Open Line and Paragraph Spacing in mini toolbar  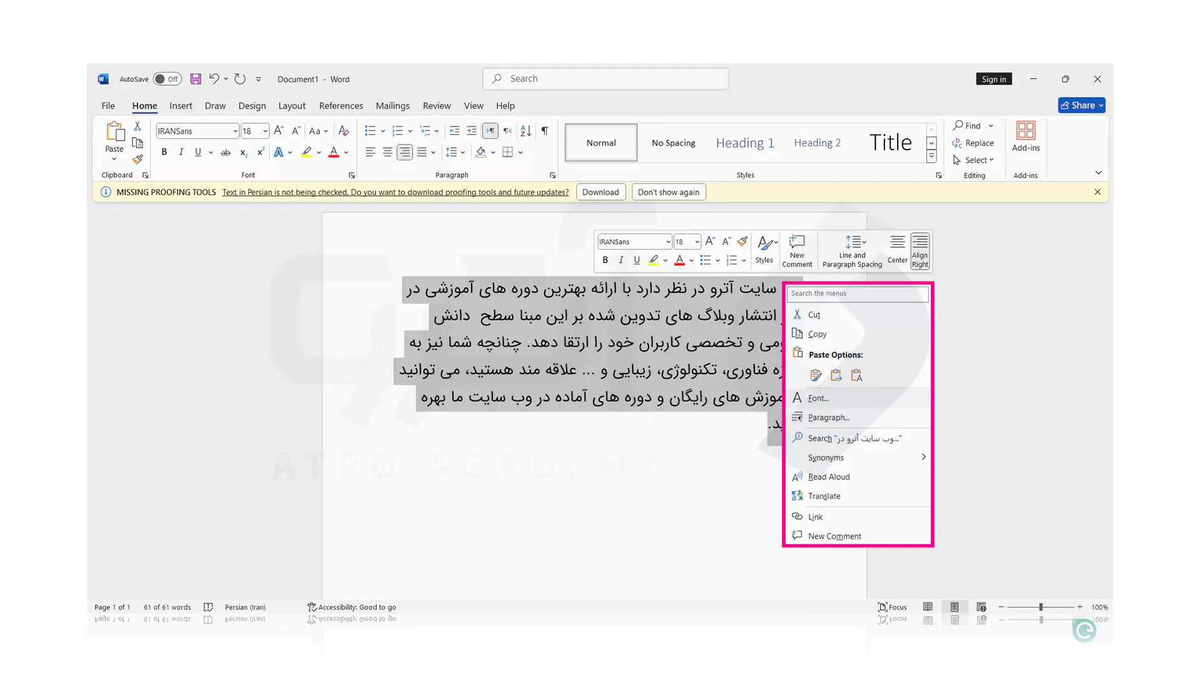(853, 251)
